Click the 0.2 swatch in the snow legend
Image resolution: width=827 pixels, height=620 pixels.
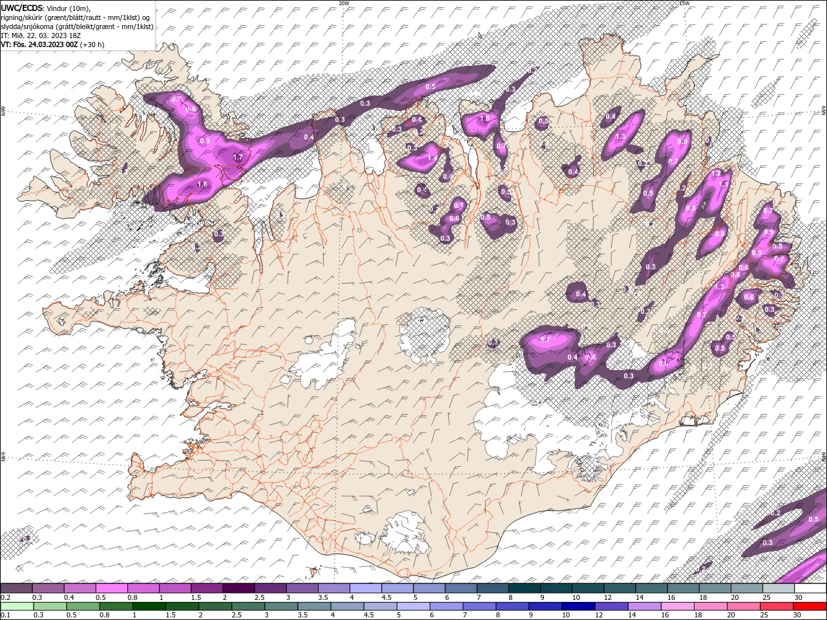[16, 588]
